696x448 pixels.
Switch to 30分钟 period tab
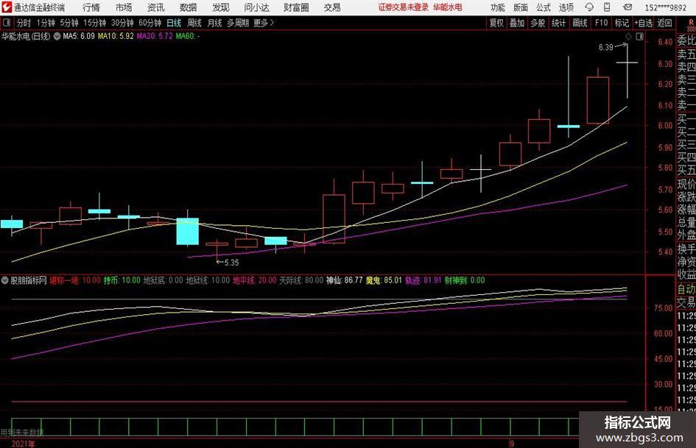(x=122, y=23)
